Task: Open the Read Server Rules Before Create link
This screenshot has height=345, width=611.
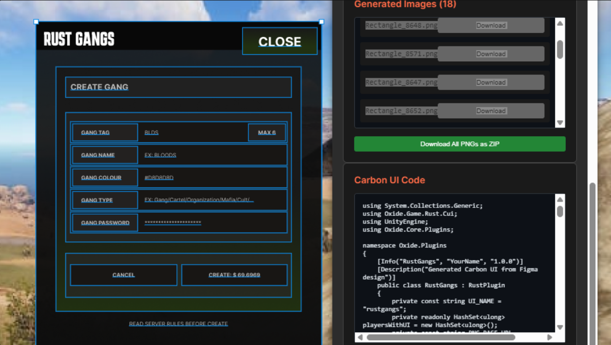Action: (178, 324)
